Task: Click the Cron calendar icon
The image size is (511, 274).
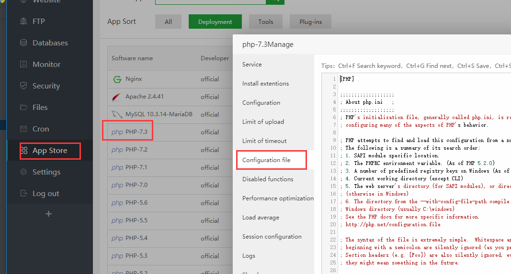Action: pos(23,129)
